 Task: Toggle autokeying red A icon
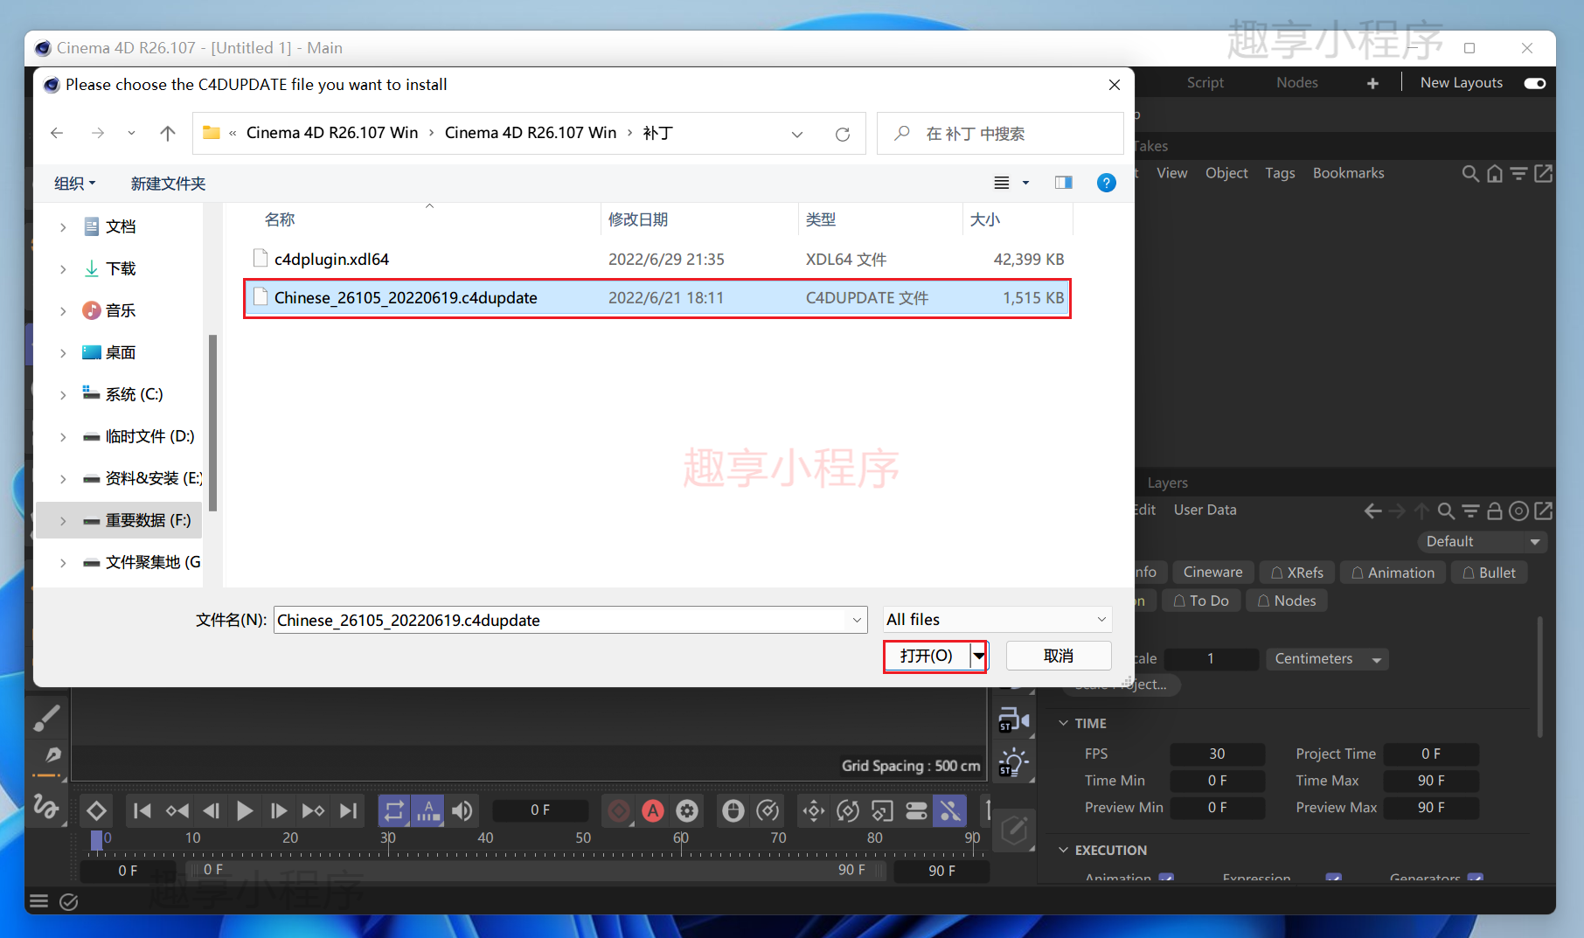653,811
